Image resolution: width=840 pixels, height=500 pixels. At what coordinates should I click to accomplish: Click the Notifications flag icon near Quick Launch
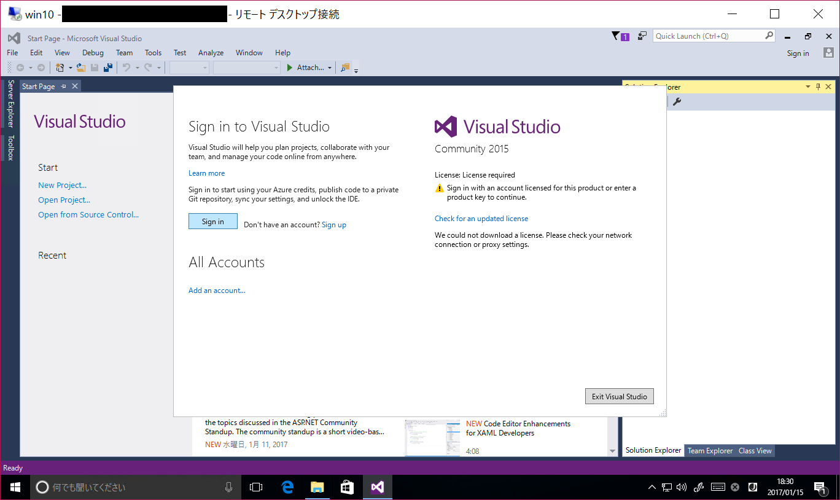coord(615,36)
